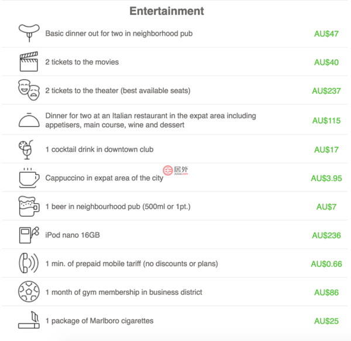351x341 pixels.
Task: Click the beer mug icon
Action: (28, 206)
